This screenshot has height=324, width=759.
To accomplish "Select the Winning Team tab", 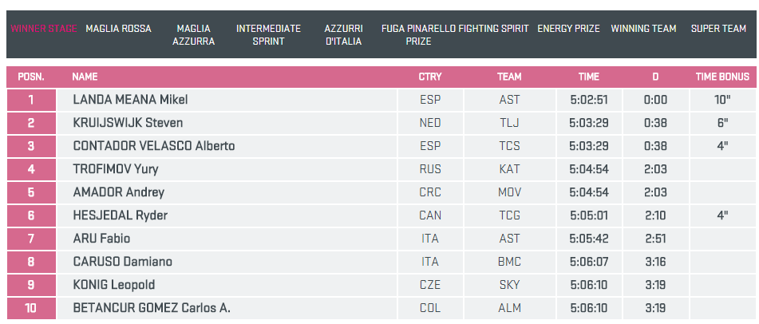I will pyautogui.click(x=643, y=29).
